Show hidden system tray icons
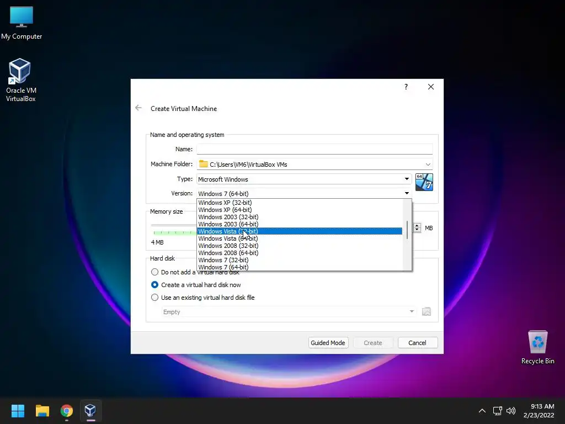Viewport: 565px width, 424px height. pyautogui.click(x=482, y=411)
